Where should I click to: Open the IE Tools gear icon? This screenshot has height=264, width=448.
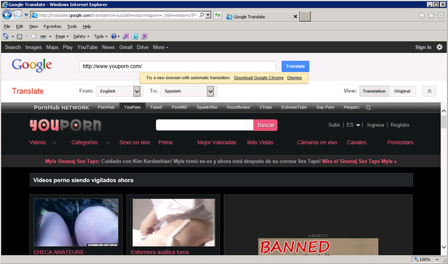click(441, 16)
